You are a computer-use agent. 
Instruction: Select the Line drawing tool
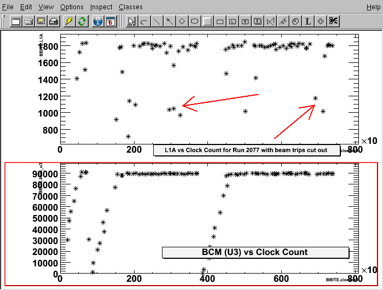pos(157,21)
